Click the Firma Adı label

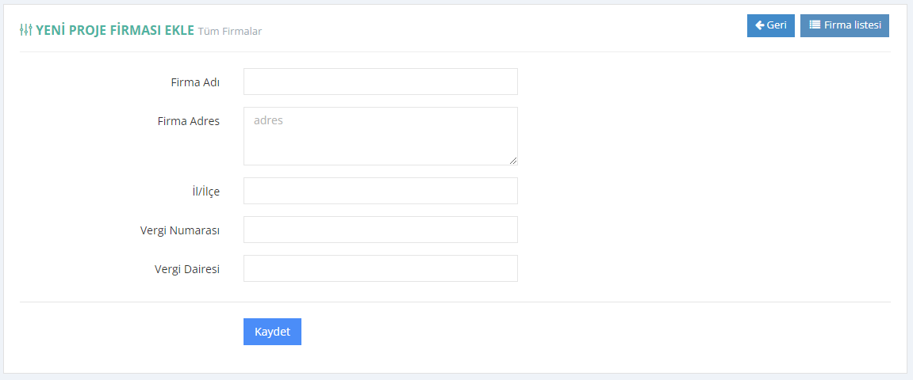tap(195, 82)
